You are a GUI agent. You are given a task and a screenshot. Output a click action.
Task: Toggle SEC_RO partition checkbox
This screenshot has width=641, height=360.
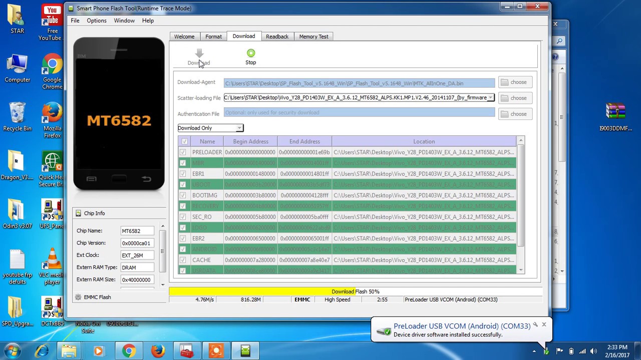(x=183, y=216)
